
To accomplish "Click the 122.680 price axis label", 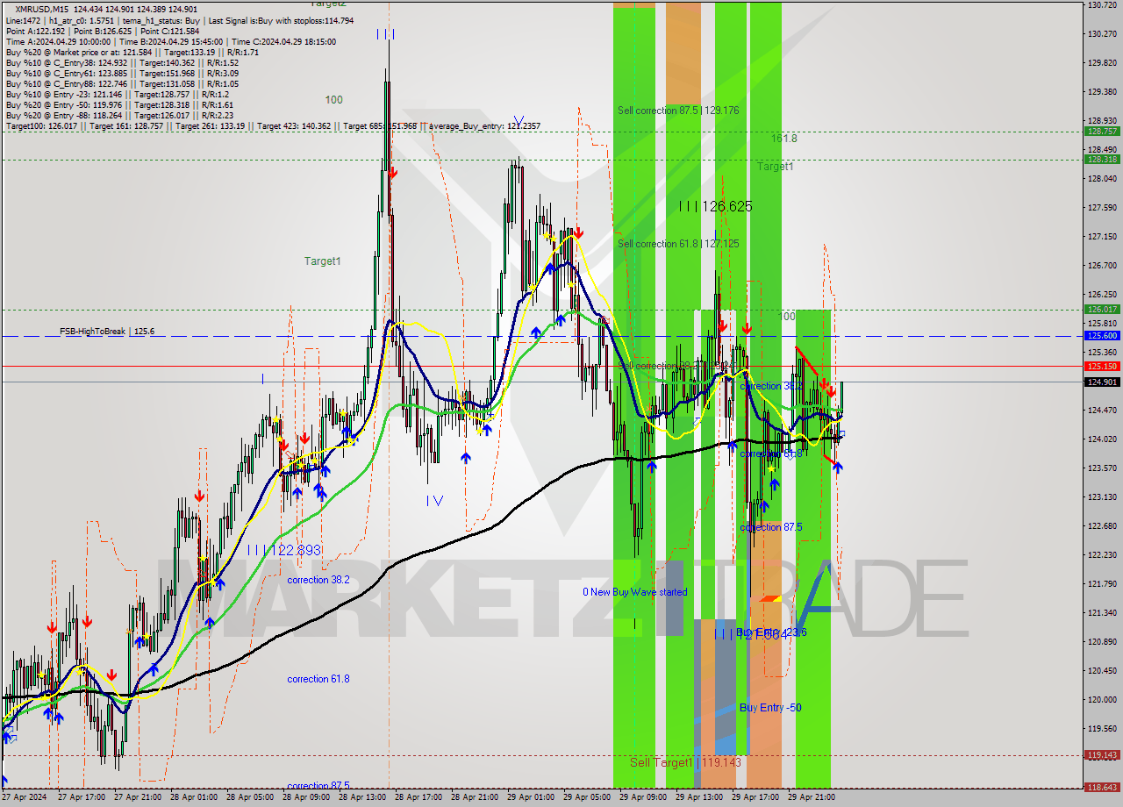I will tap(1102, 525).
